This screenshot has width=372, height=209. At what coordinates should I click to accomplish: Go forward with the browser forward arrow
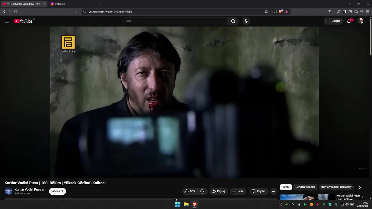[x=10, y=12]
